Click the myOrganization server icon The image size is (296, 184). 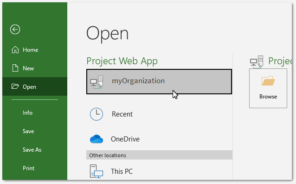click(x=97, y=82)
